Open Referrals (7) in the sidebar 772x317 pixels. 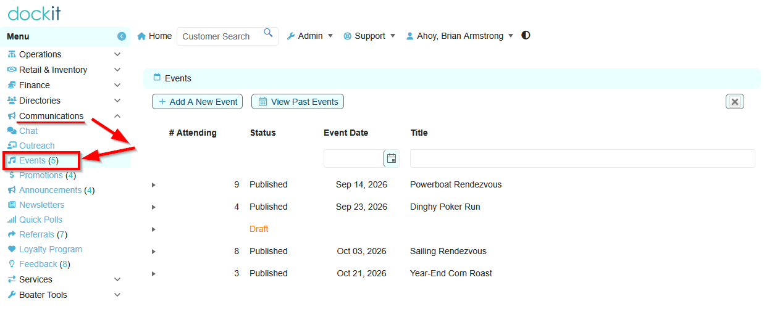[x=43, y=234]
